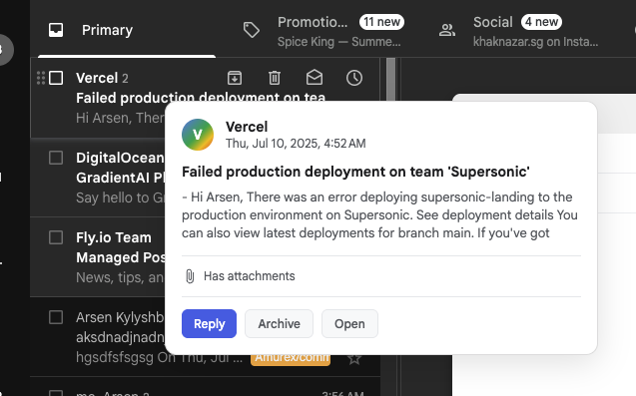Mark the Vercel email as read icon
This screenshot has width=636, height=396.
(x=315, y=77)
